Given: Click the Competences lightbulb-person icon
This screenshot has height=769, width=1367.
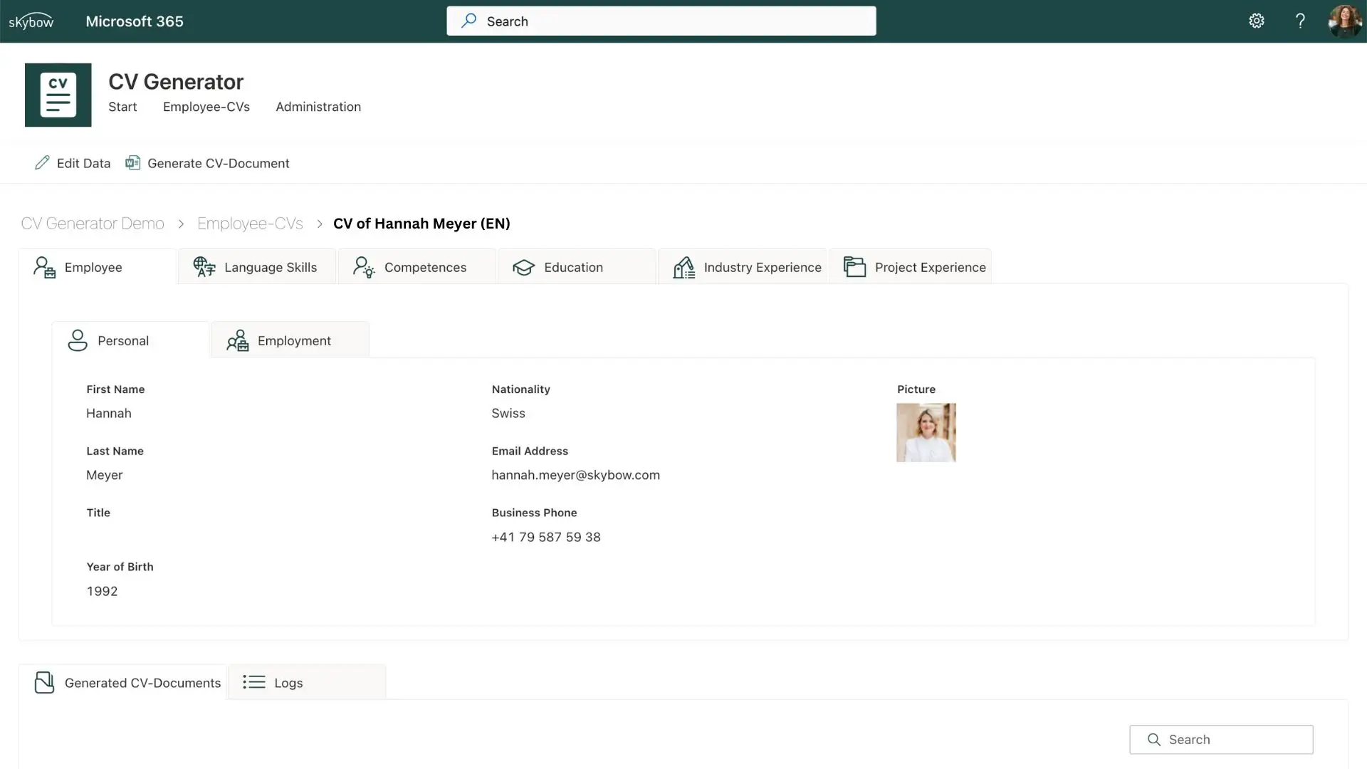Looking at the screenshot, I should pos(363,266).
